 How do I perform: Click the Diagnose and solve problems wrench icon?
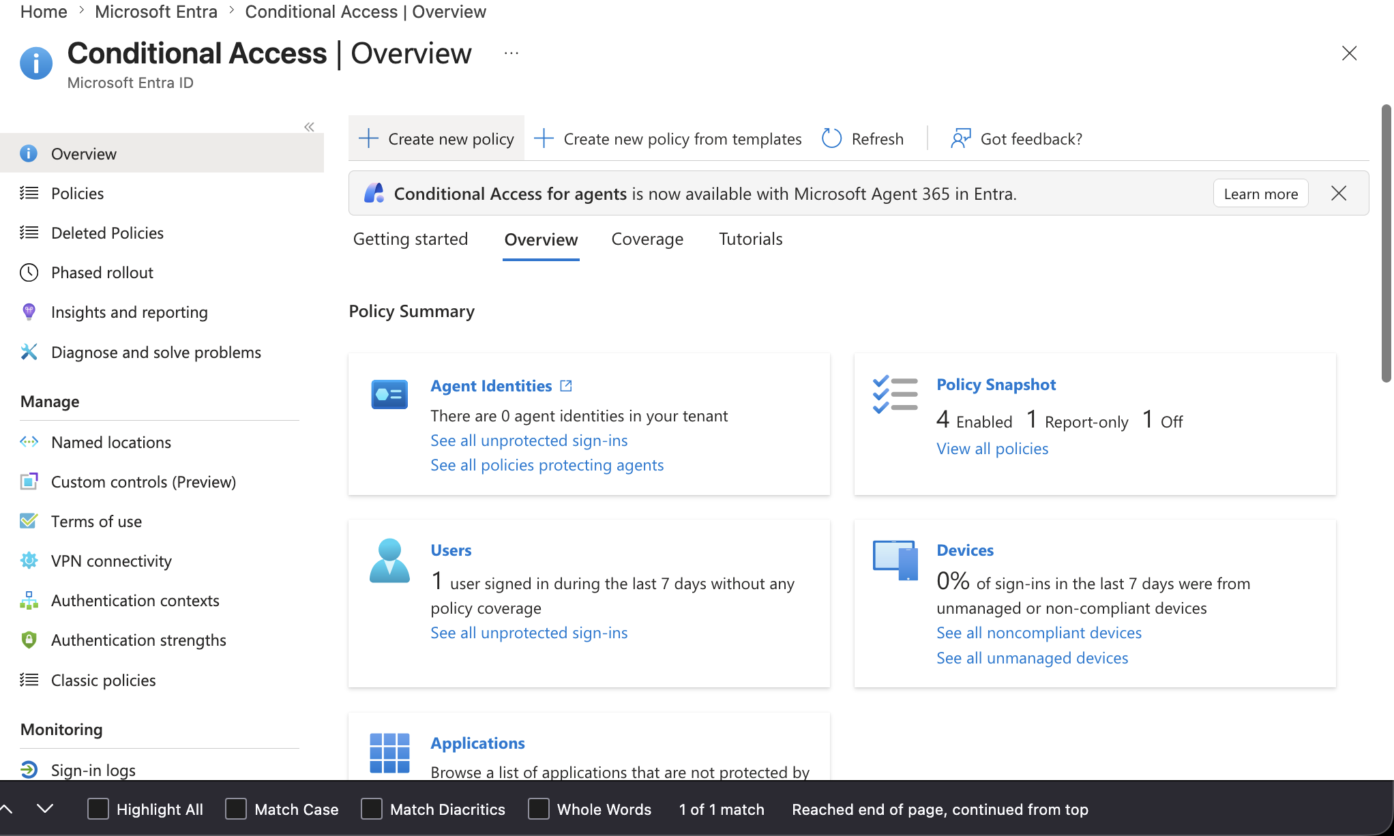(29, 352)
